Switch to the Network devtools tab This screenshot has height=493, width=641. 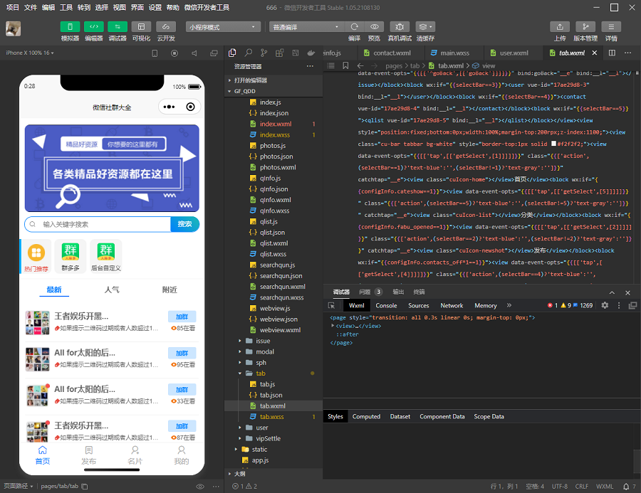click(452, 305)
